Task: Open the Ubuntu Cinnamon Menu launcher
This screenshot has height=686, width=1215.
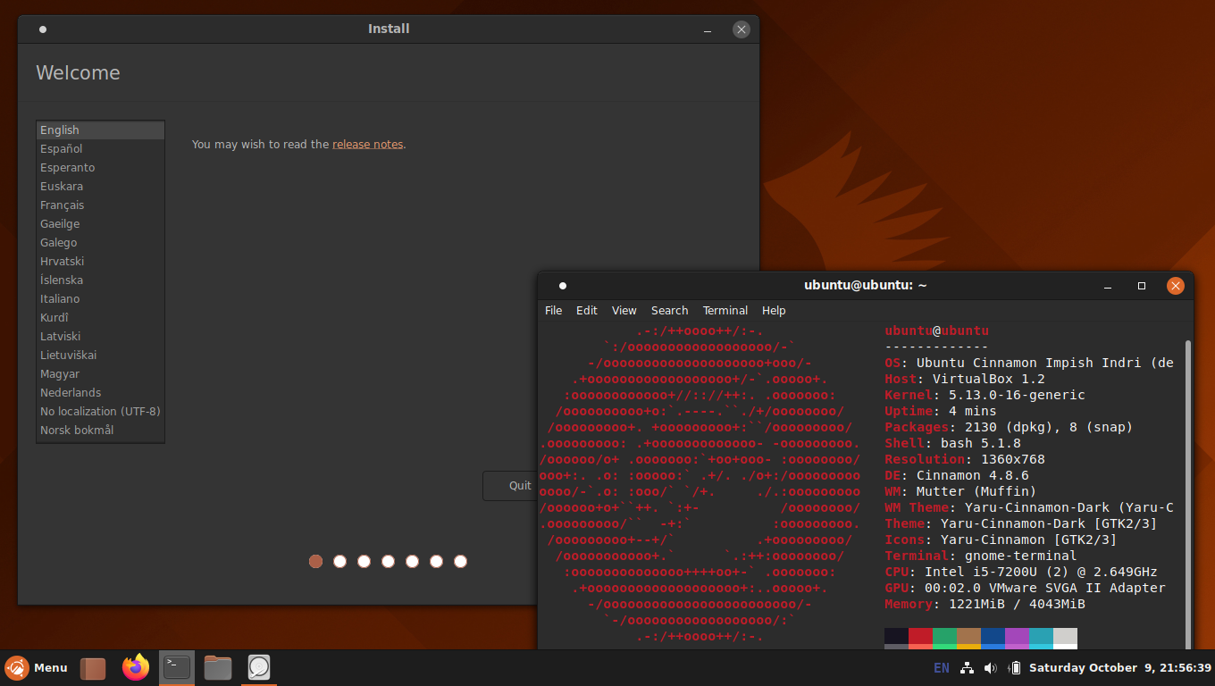Action: [36, 667]
